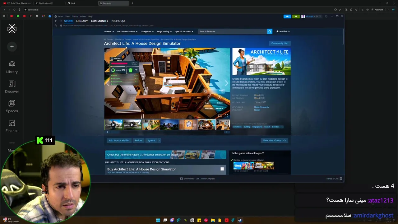Open the Games menu in Steam
The width and height of the screenshot is (398, 224).
click(83, 16)
